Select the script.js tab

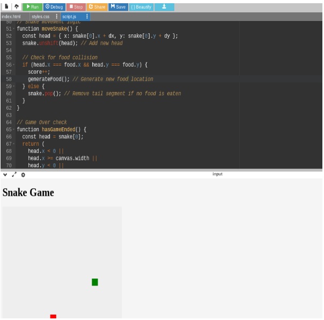tap(69, 17)
